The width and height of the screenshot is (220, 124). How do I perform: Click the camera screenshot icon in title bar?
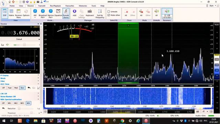[x=38, y=2]
